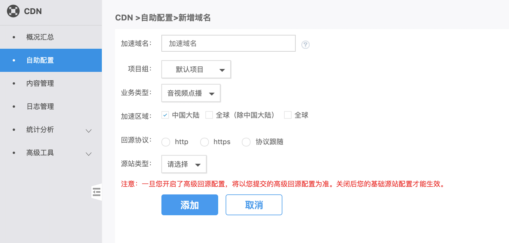The width and height of the screenshot is (509, 243).
Task: Open the 默认项目 project group dropdown
Action: (x=196, y=69)
